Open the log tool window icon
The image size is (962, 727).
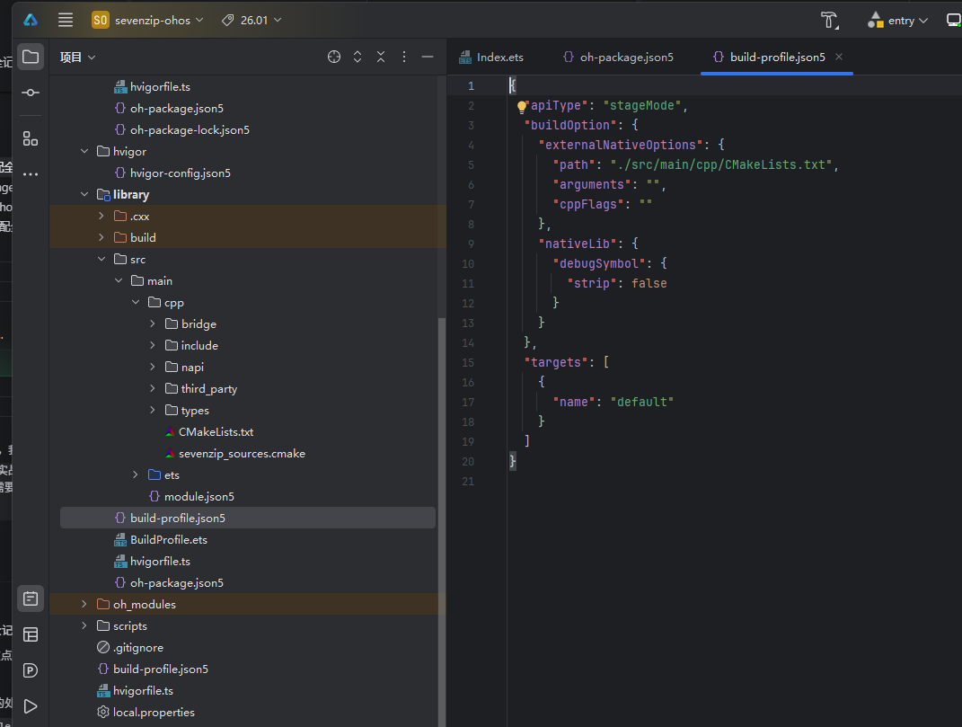click(x=31, y=598)
